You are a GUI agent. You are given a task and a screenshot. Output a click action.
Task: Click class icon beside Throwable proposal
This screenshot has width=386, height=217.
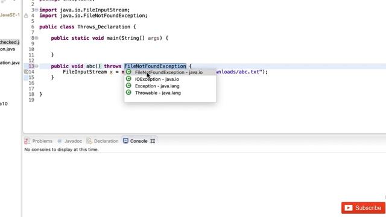(128, 92)
